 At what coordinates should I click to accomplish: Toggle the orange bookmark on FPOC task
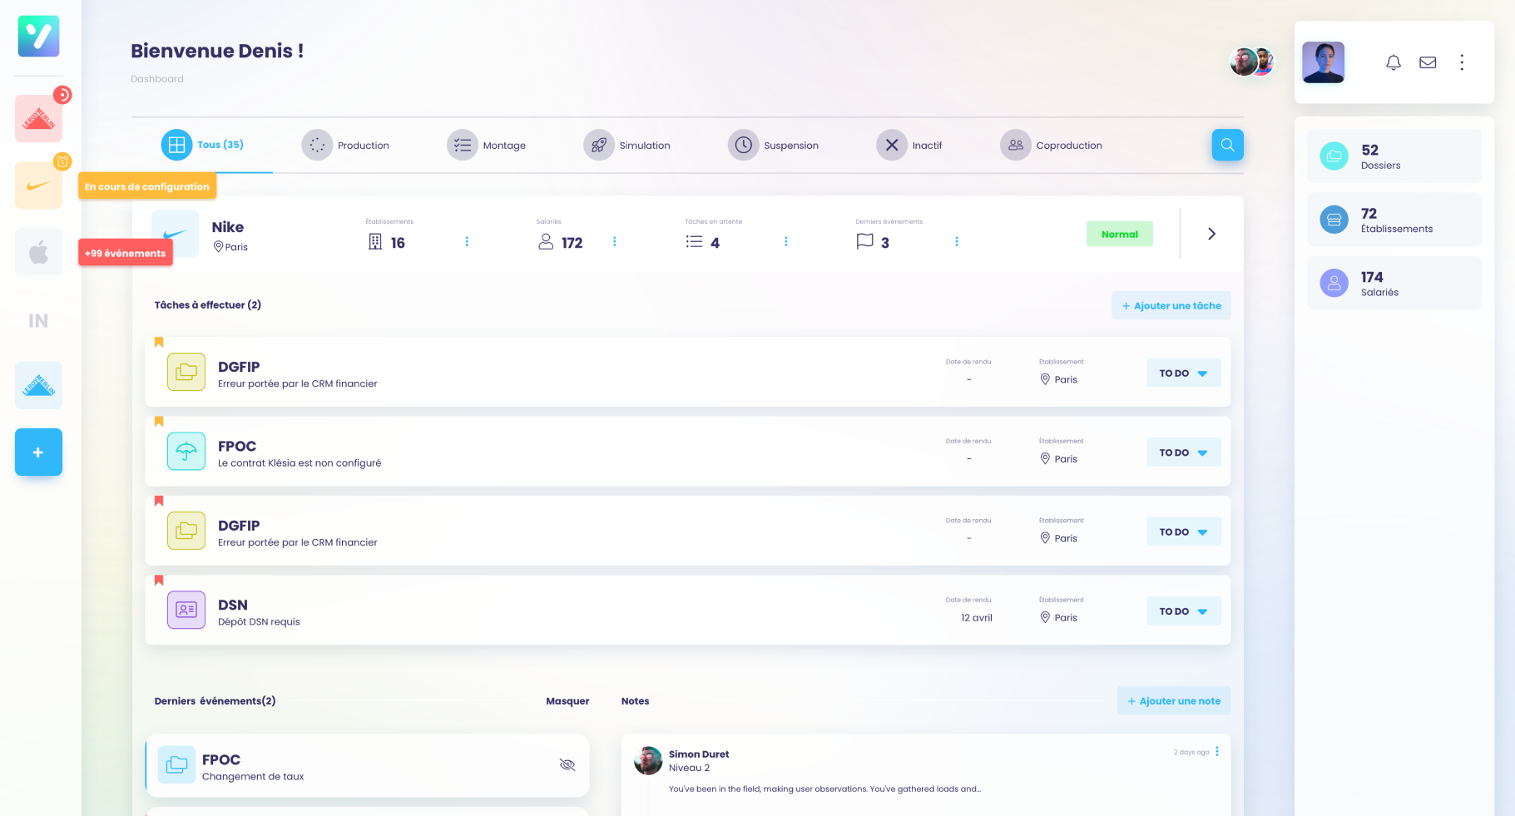159,422
